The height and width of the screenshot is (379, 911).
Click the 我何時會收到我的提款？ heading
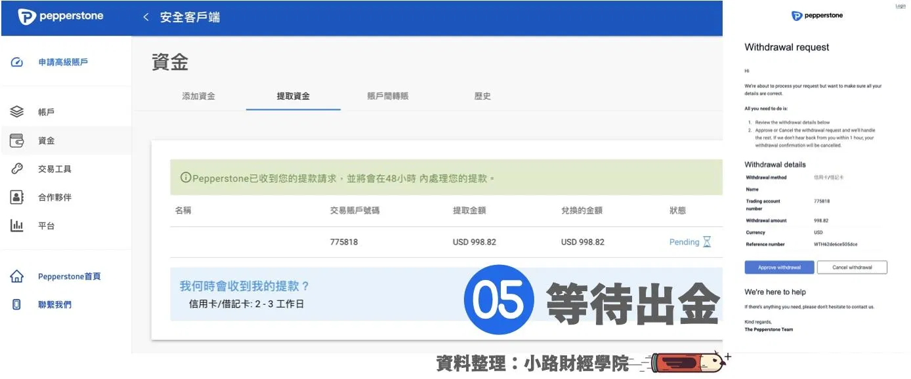[244, 287]
